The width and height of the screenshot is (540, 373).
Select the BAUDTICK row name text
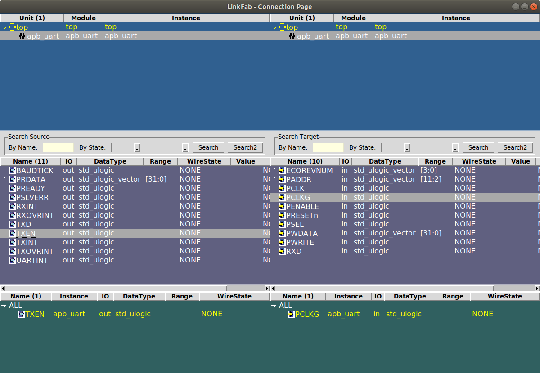[35, 170]
